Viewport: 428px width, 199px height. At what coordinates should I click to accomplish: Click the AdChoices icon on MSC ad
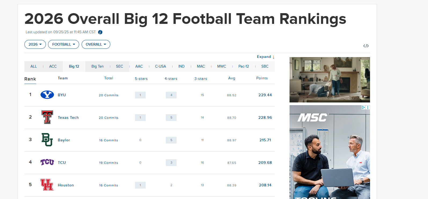(x=363, y=107)
